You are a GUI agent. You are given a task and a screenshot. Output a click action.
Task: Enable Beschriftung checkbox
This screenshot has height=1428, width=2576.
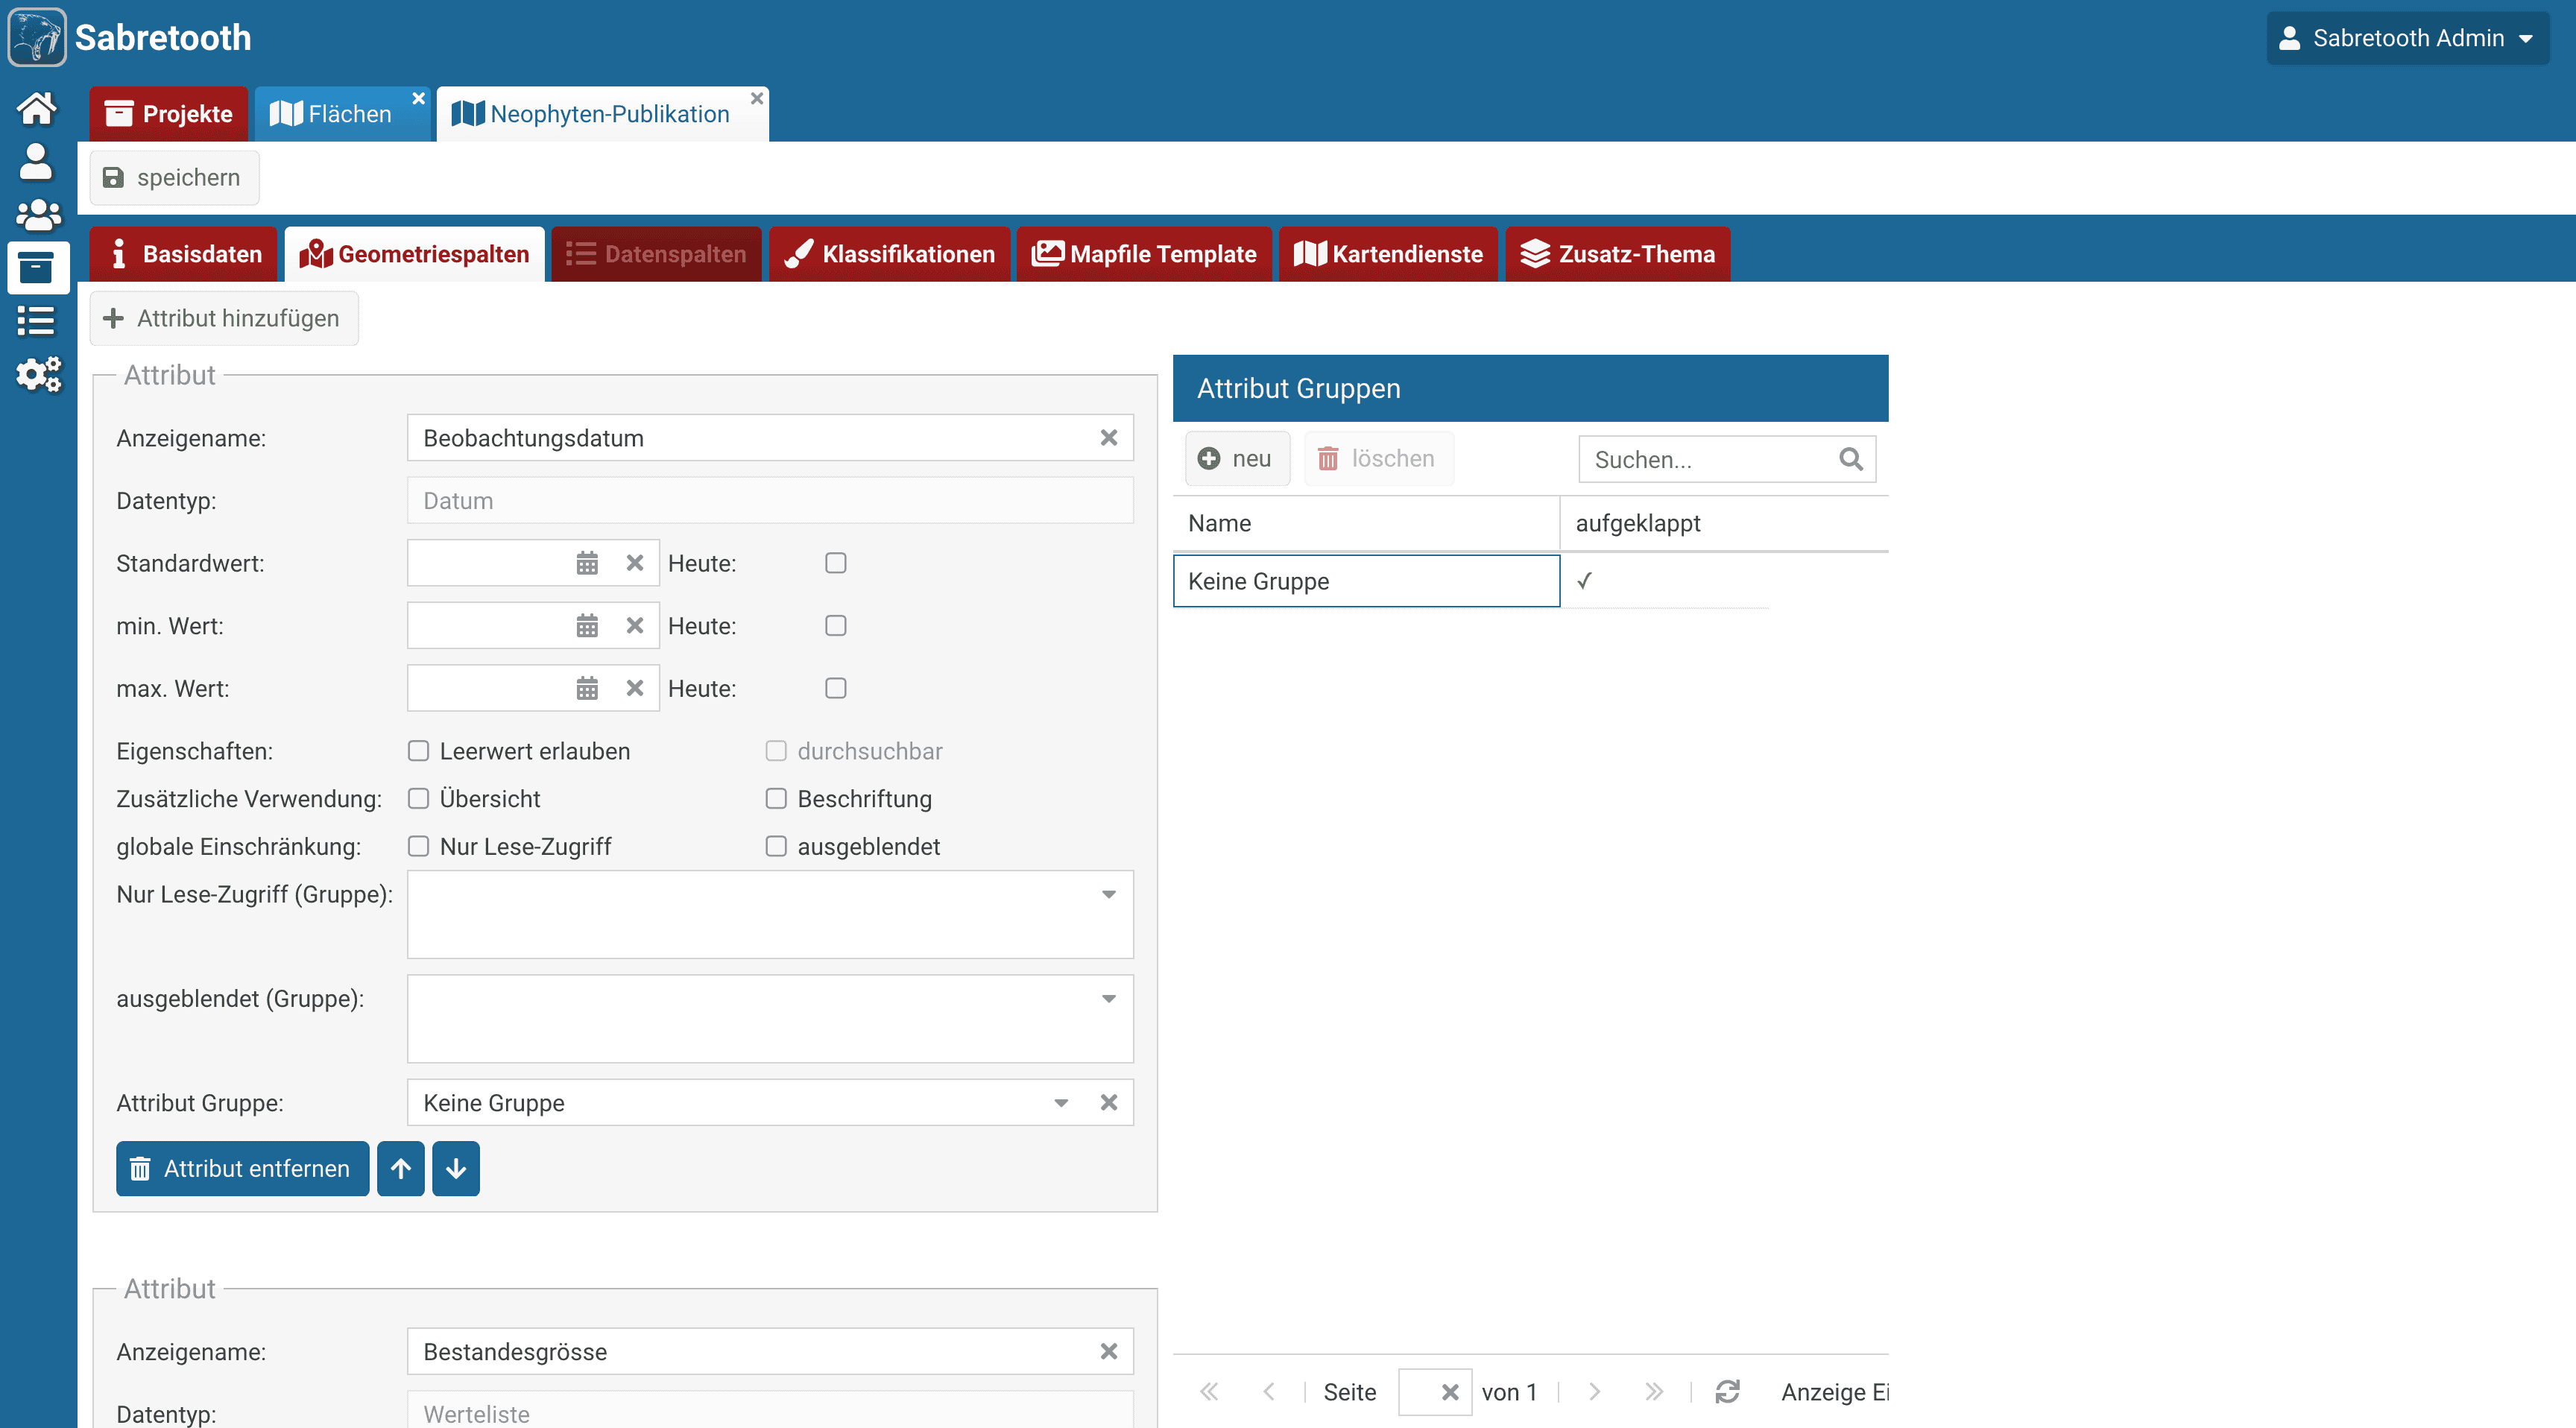pyautogui.click(x=776, y=799)
